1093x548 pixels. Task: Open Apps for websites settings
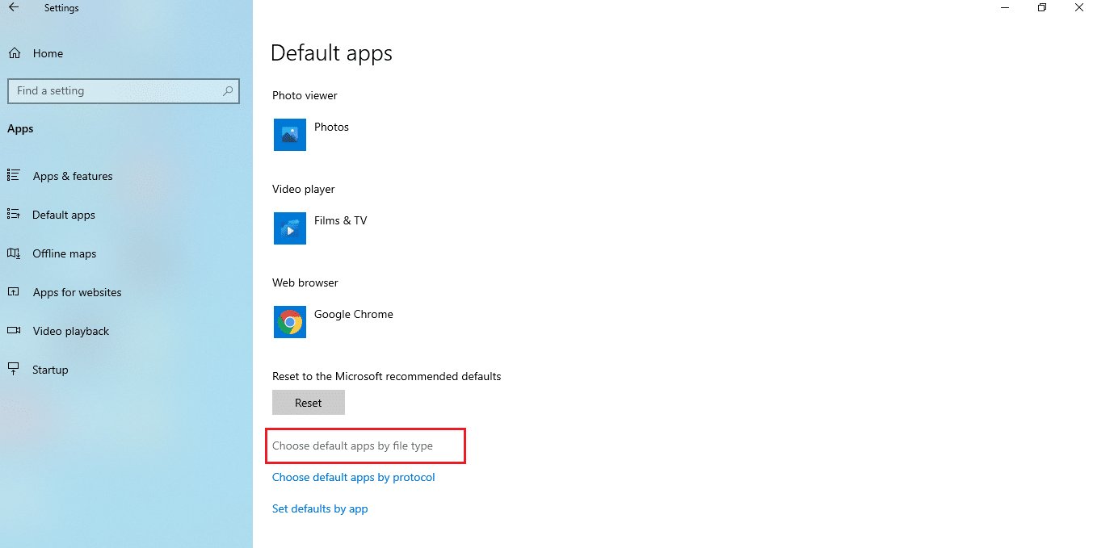pos(78,292)
